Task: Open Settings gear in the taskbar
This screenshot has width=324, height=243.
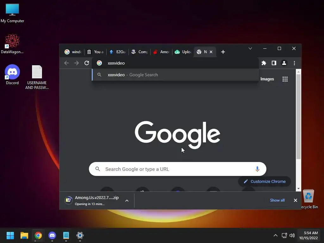Action: pyautogui.click(x=80, y=235)
